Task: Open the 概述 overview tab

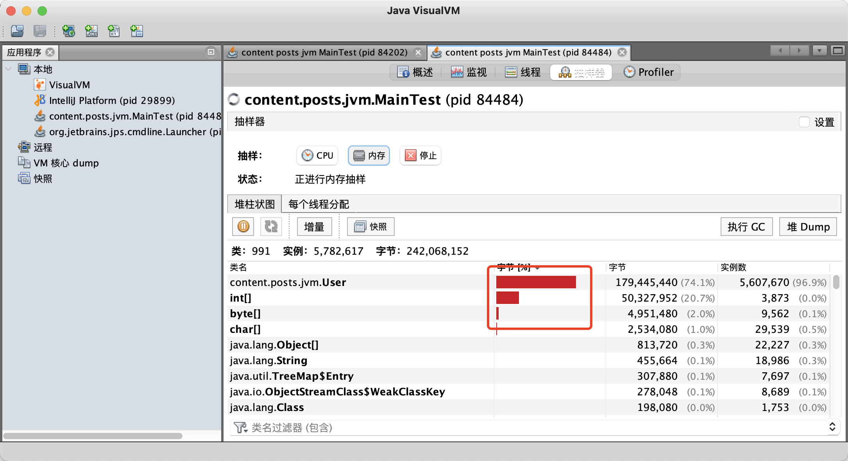Action: [415, 72]
